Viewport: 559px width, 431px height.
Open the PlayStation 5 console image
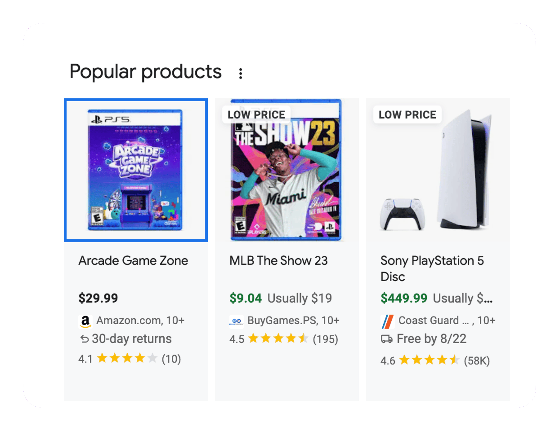(x=438, y=170)
